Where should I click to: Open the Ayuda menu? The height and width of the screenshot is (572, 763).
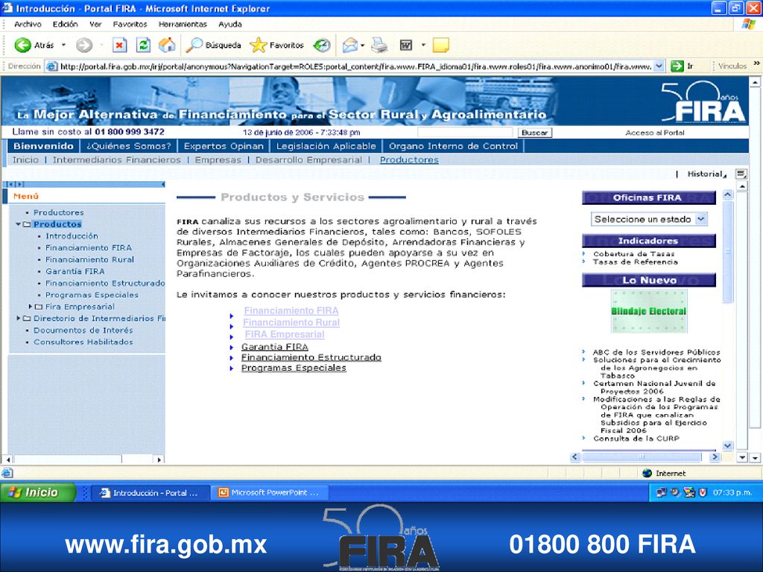[x=230, y=24]
